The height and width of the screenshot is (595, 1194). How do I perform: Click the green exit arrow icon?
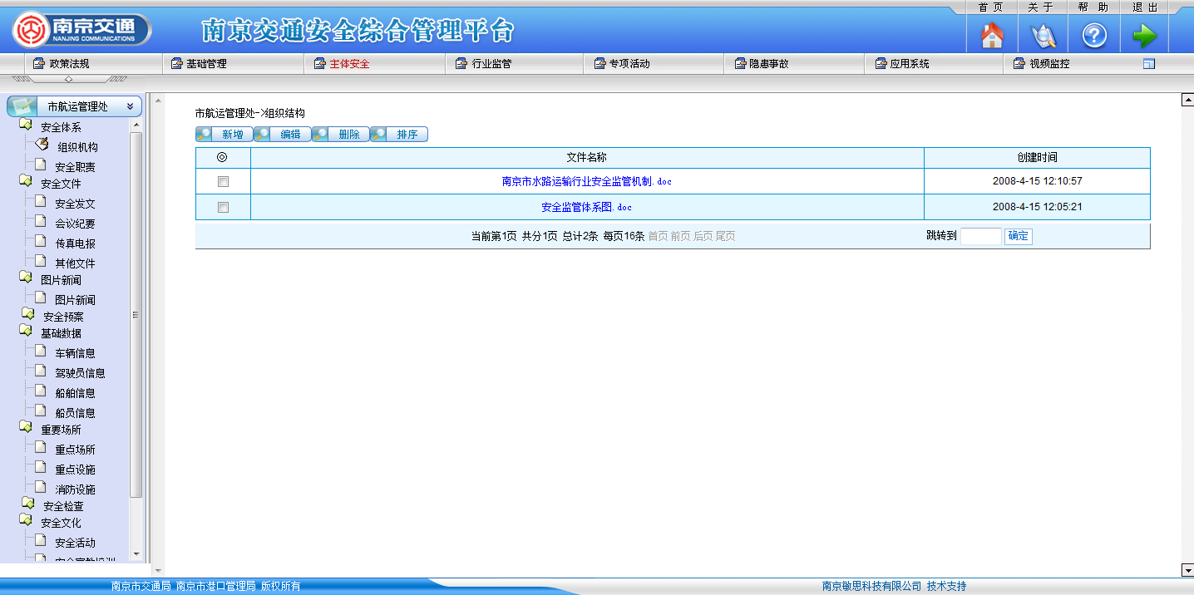(1144, 36)
